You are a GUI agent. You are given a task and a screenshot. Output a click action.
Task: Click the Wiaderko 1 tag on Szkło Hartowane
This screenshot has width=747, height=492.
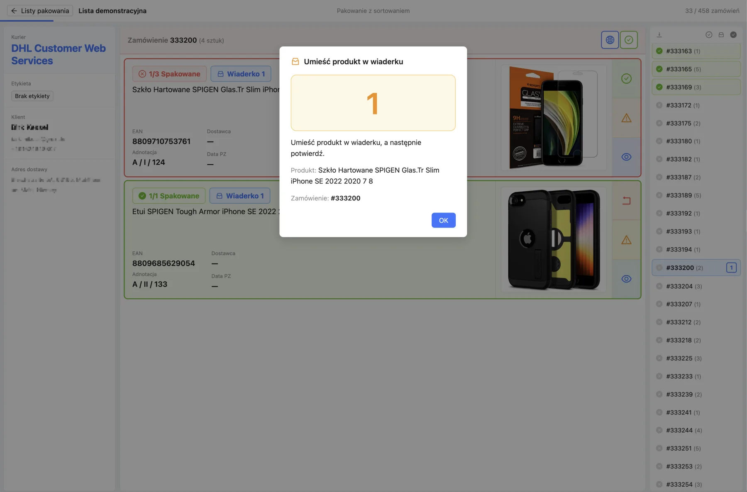241,74
